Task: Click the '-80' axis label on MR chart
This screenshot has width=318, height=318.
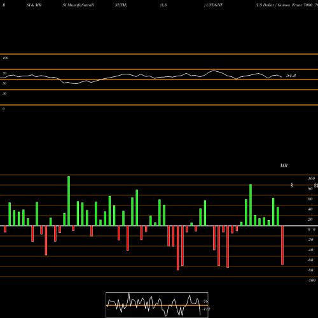Action: (x=310, y=270)
